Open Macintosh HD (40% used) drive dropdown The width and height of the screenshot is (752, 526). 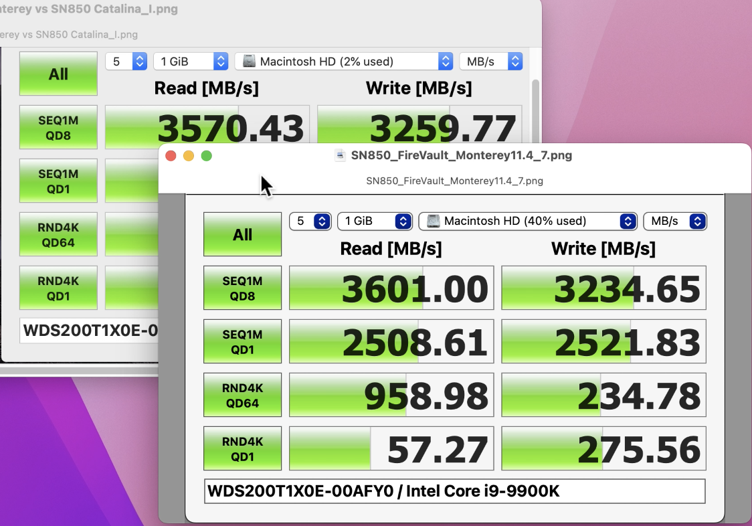[x=528, y=222]
